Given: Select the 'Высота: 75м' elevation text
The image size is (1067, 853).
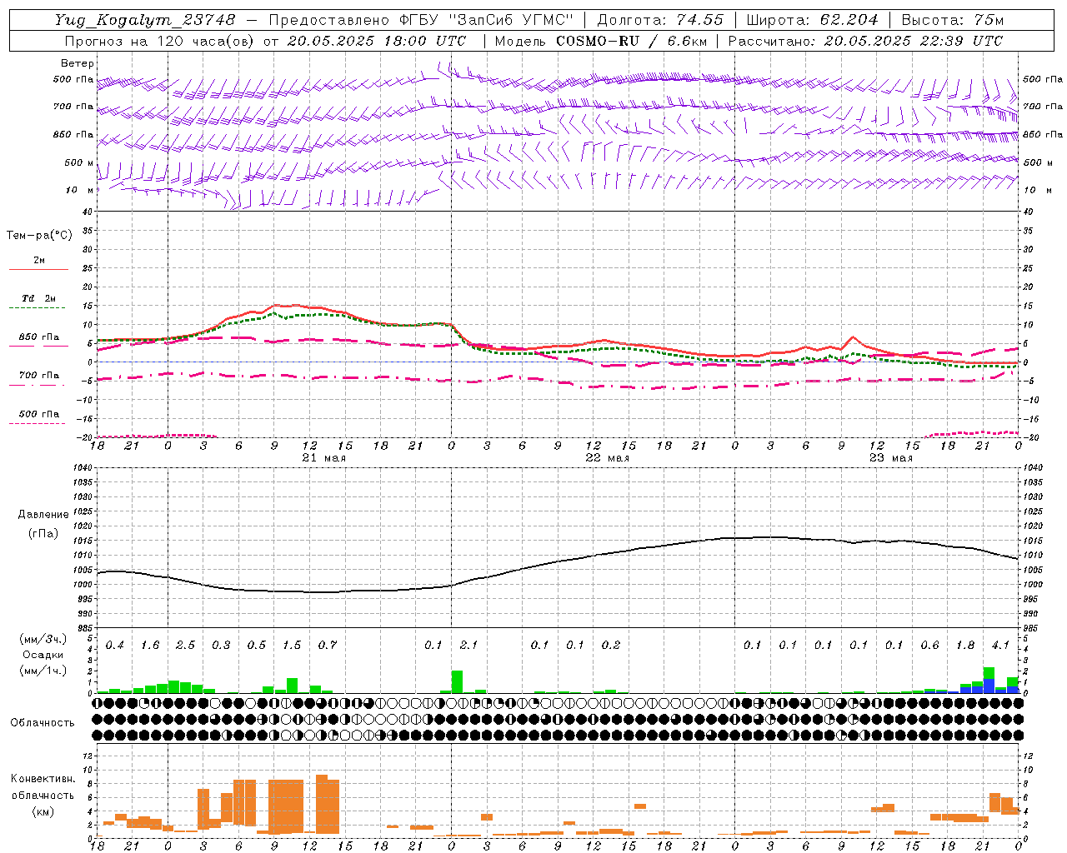Looking at the screenshot, I should click(x=952, y=20).
